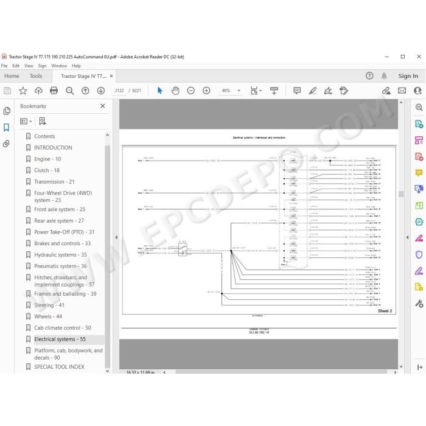Click the page number field 2122
Viewport: 426px width, 426px height.
pos(119,91)
